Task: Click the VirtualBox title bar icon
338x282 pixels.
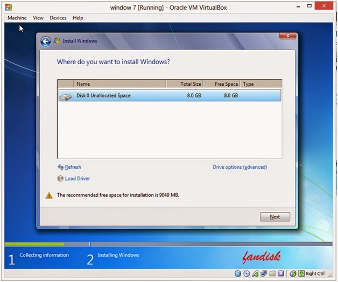Action: coord(9,8)
